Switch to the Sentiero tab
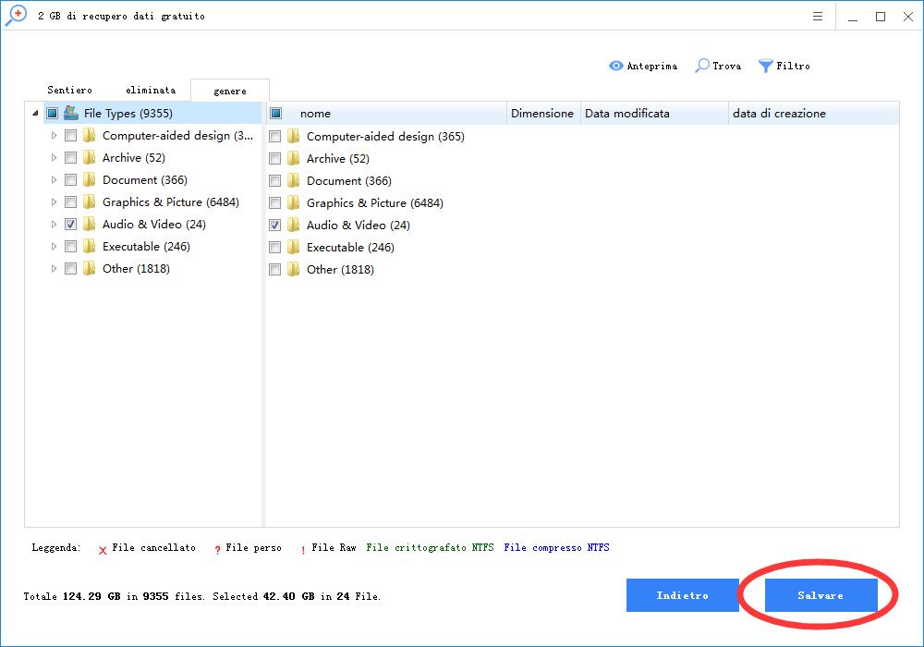 (x=69, y=91)
